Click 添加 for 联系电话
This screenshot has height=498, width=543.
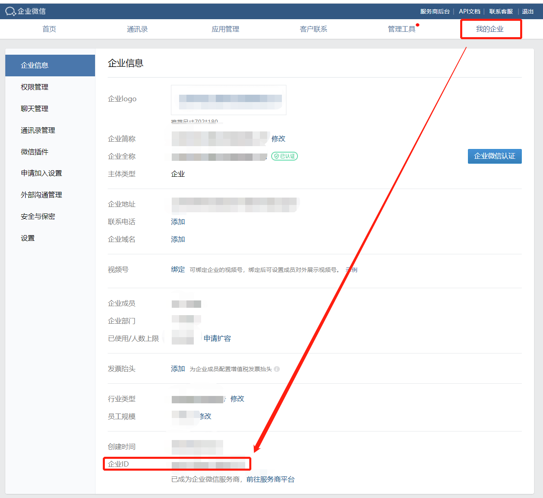coord(178,222)
